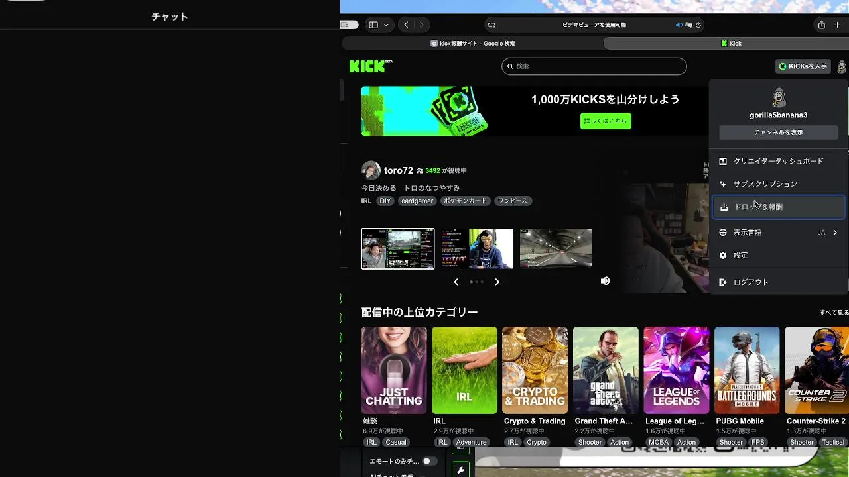Click the audio speaker icon in the address bar
The height and width of the screenshot is (477, 849).
coord(679,25)
